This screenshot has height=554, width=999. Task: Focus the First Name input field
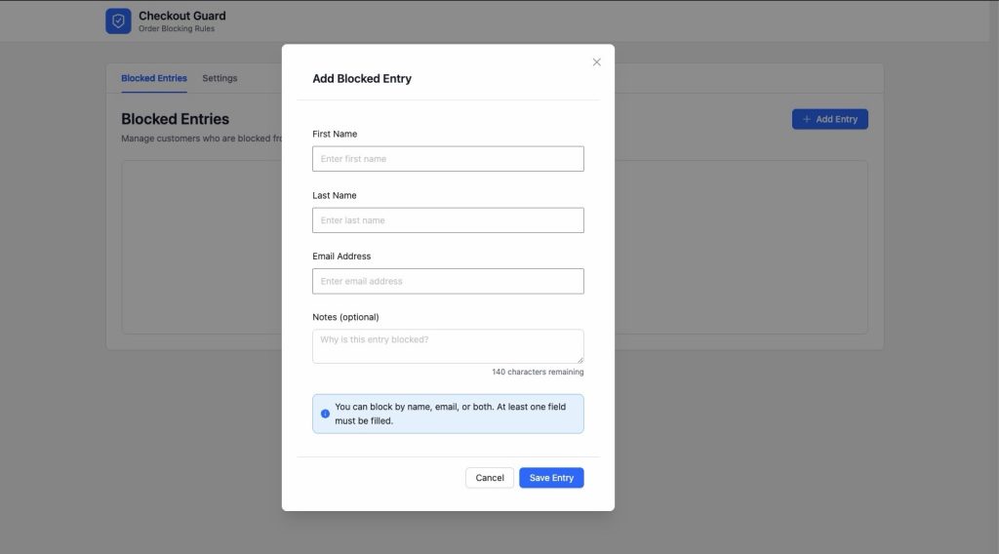tap(448, 159)
